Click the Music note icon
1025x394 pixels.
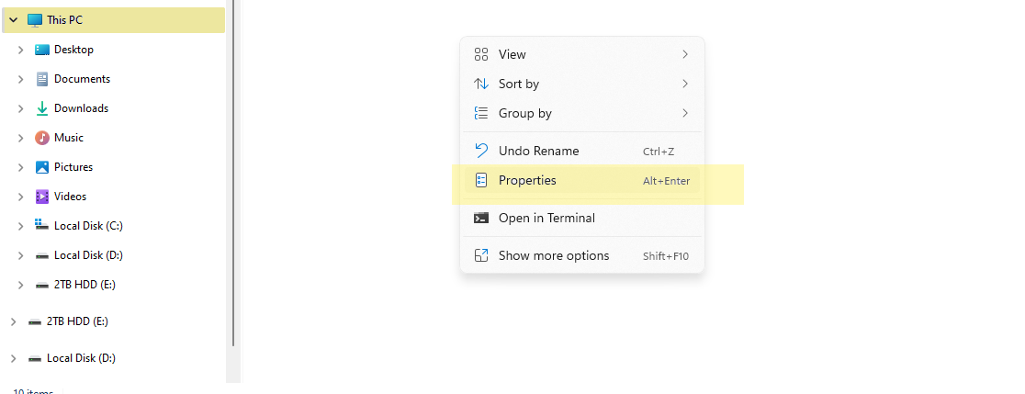[42, 138]
